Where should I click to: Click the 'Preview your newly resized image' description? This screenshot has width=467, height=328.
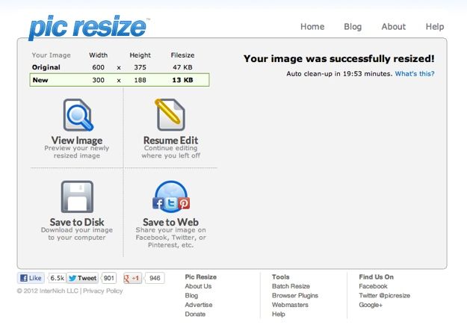click(x=77, y=152)
